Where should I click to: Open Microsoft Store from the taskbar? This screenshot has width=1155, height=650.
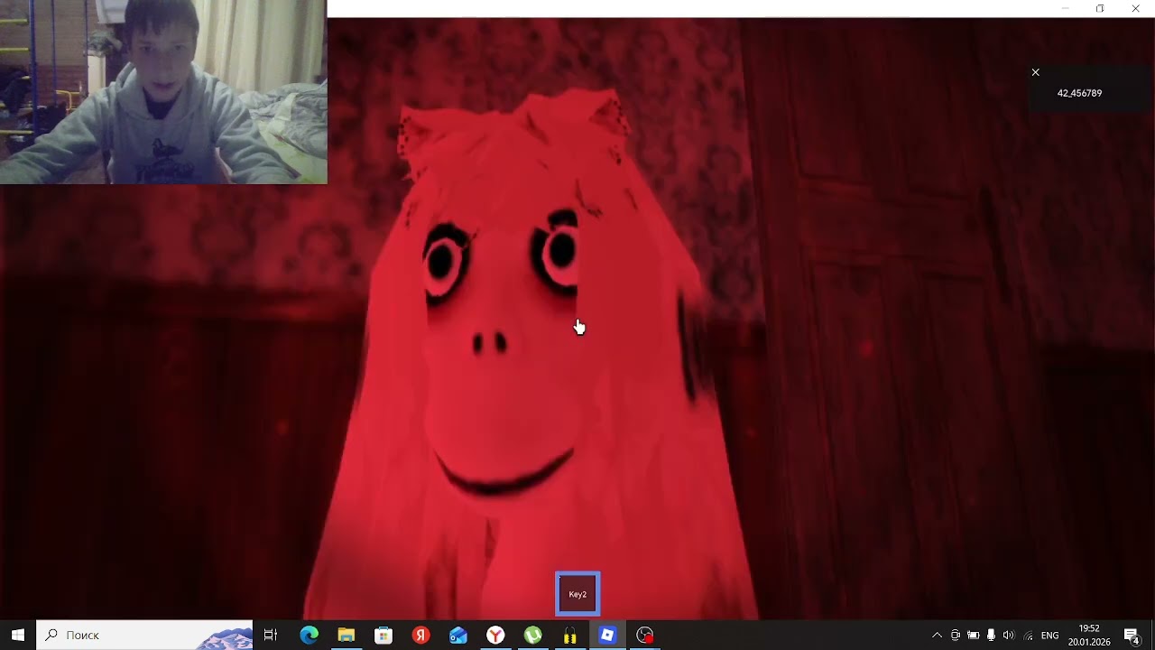click(383, 636)
